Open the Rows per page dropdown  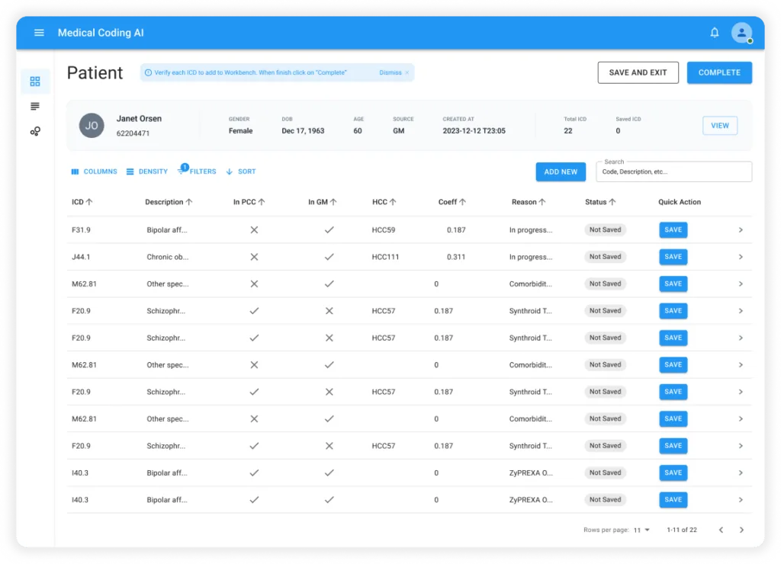click(x=641, y=529)
